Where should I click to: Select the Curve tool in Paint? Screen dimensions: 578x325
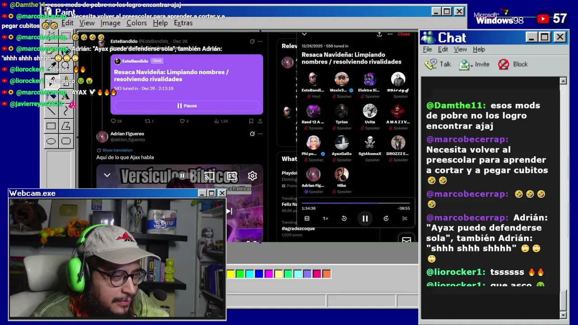pyautogui.click(x=66, y=111)
